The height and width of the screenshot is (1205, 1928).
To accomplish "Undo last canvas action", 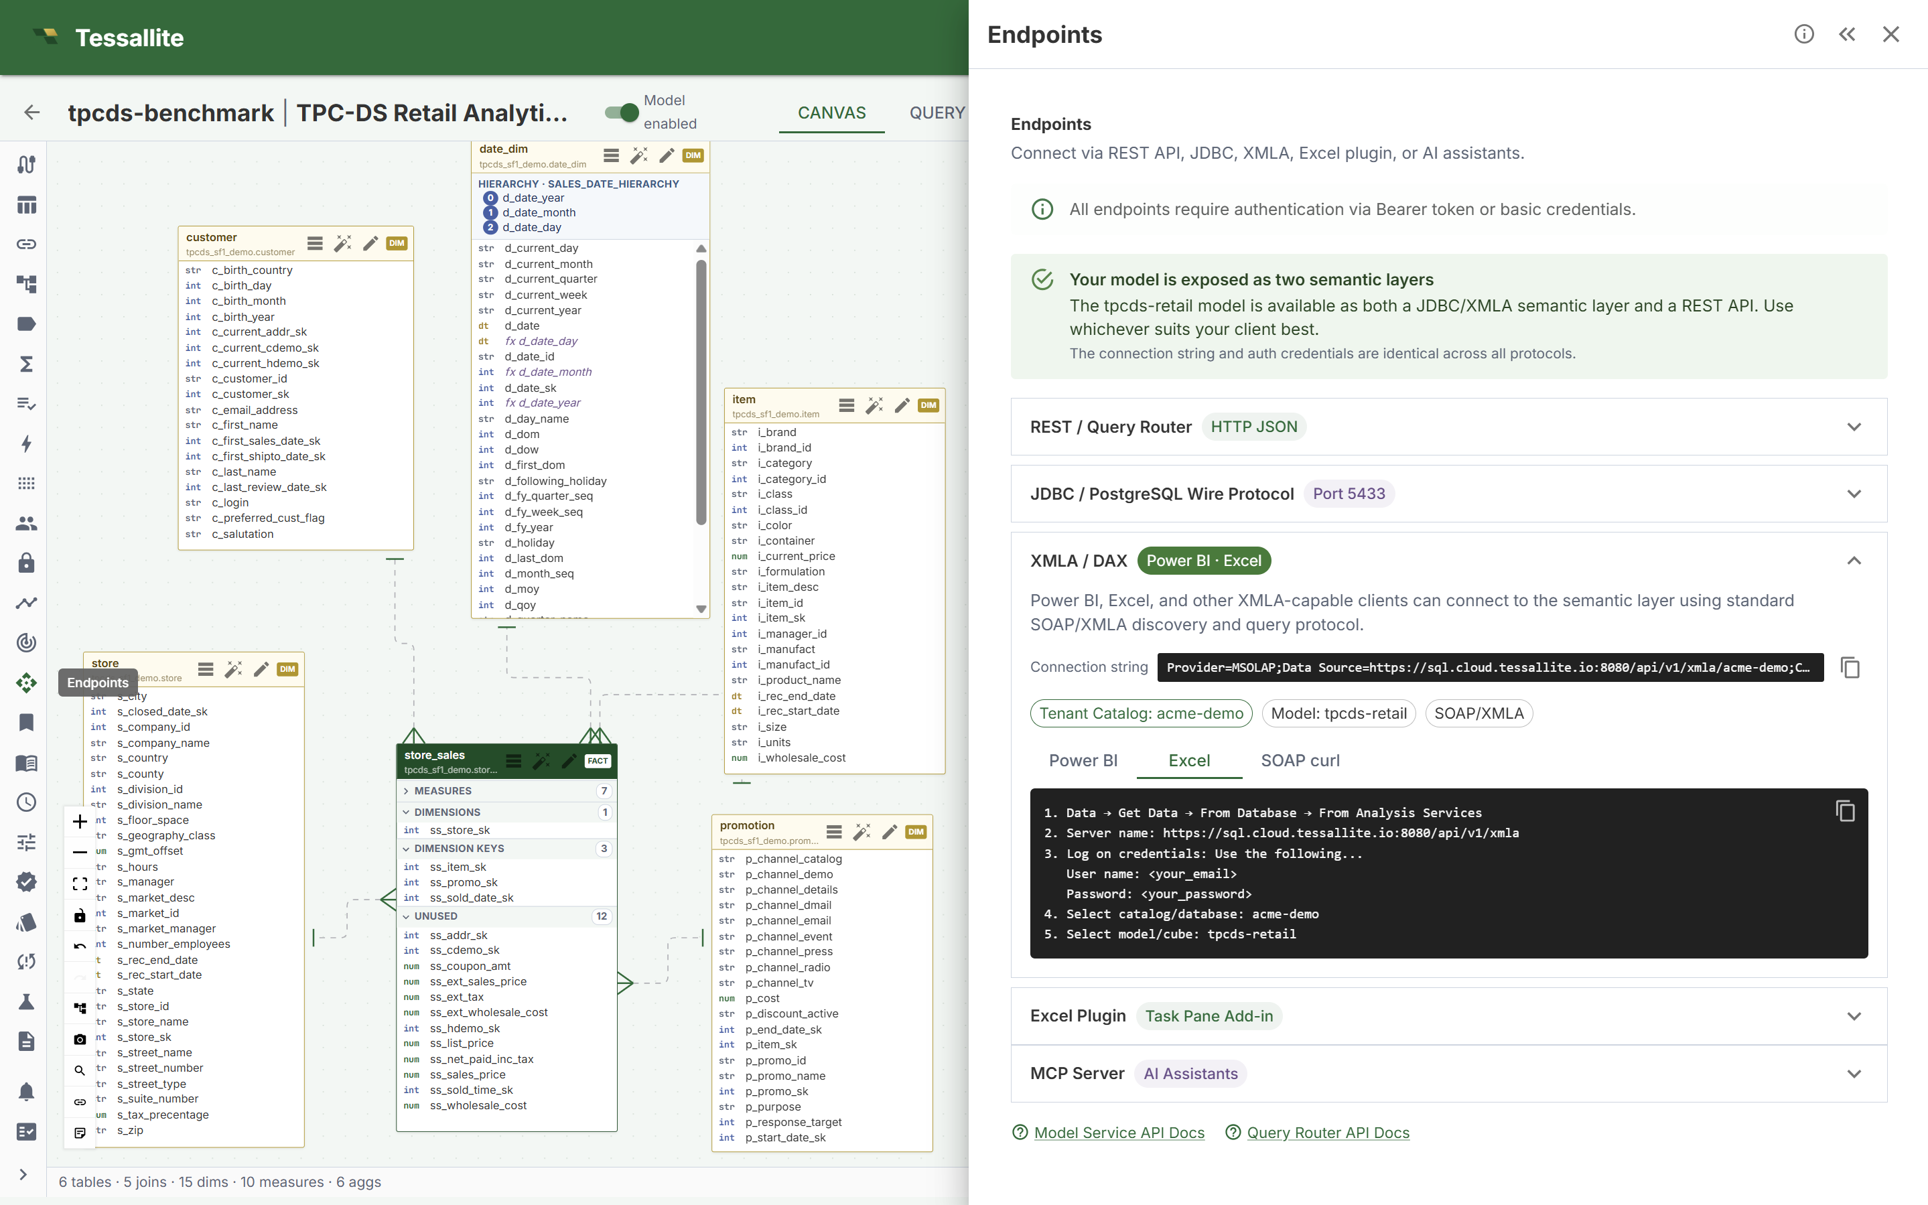I will (80, 946).
